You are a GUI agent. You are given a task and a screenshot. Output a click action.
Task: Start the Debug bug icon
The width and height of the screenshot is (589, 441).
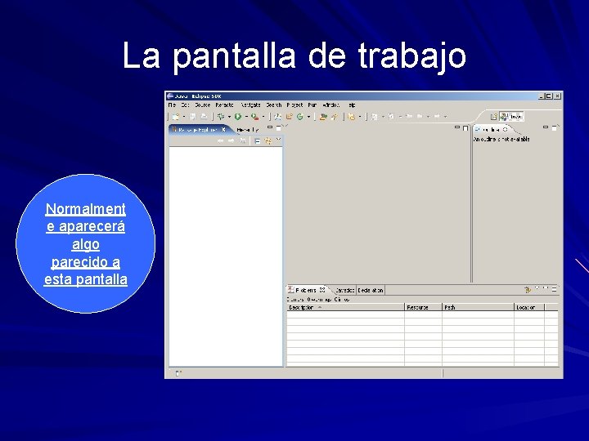(221, 117)
